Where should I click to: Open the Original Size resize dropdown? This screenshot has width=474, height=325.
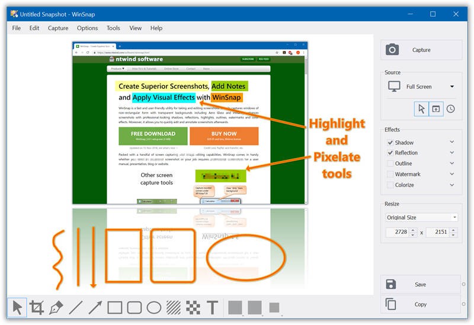(421, 217)
